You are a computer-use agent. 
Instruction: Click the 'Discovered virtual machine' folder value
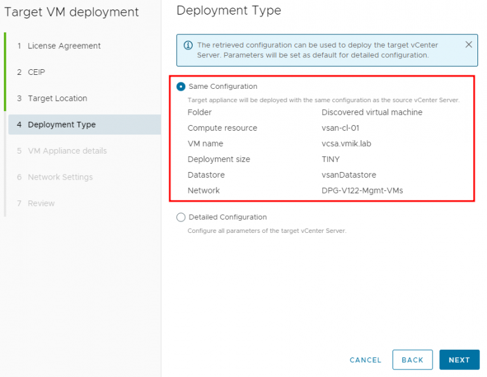pos(372,112)
